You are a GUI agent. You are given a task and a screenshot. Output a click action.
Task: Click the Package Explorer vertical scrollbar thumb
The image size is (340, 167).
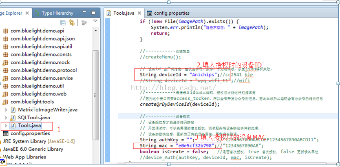coord(95,95)
